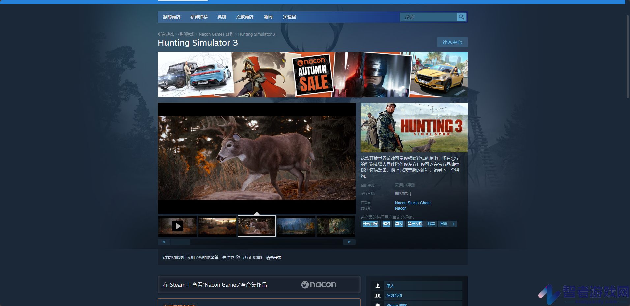
Task: Open the 类别 dropdown menu
Action: pyautogui.click(x=222, y=17)
